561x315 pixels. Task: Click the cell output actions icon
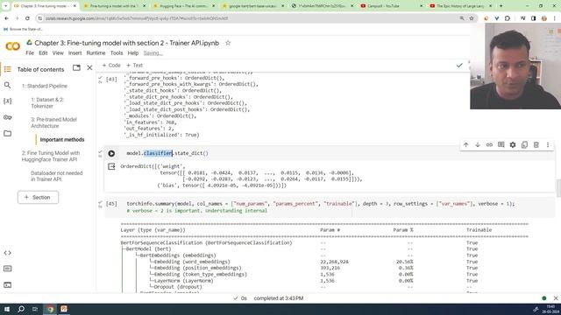pyautogui.click(x=111, y=167)
